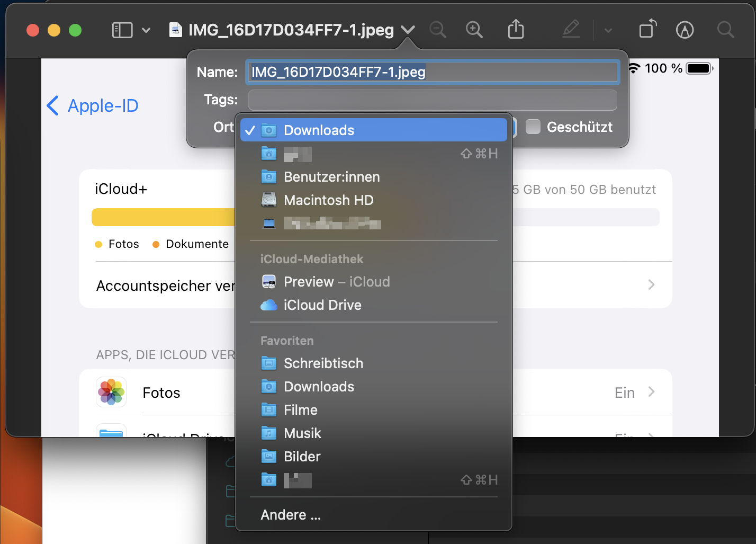Open the highlight color dropdown arrow
Viewport: 756px width, 544px height.
pos(608,30)
